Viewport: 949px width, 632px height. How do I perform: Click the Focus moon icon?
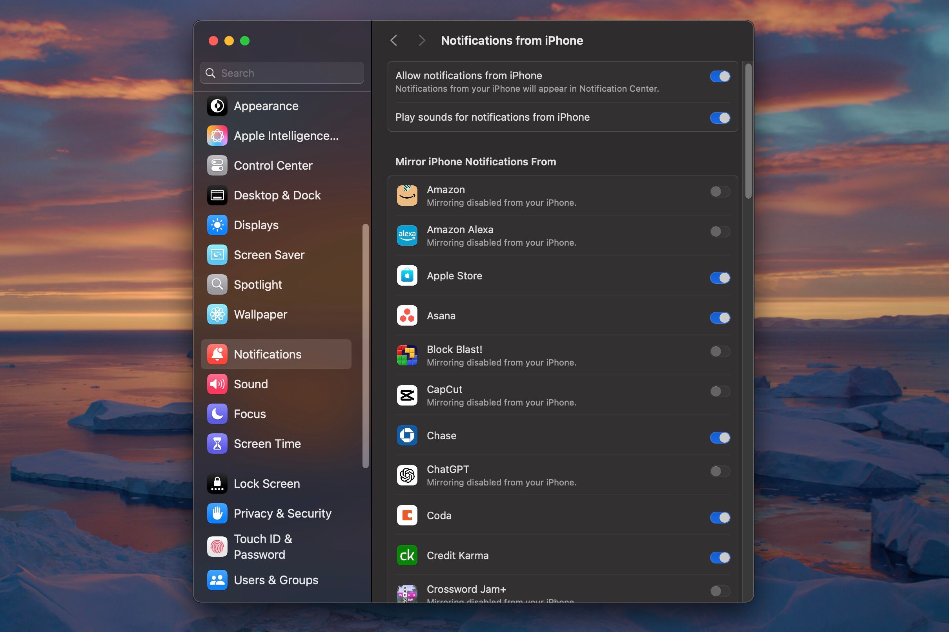point(217,415)
